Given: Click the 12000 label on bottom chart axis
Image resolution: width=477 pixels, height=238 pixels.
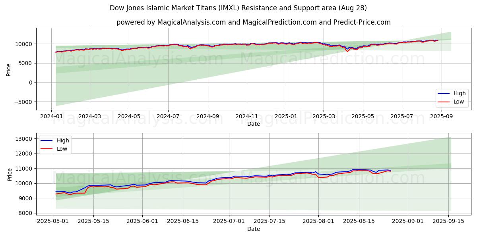Looking at the screenshot, I should pos(25,154).
